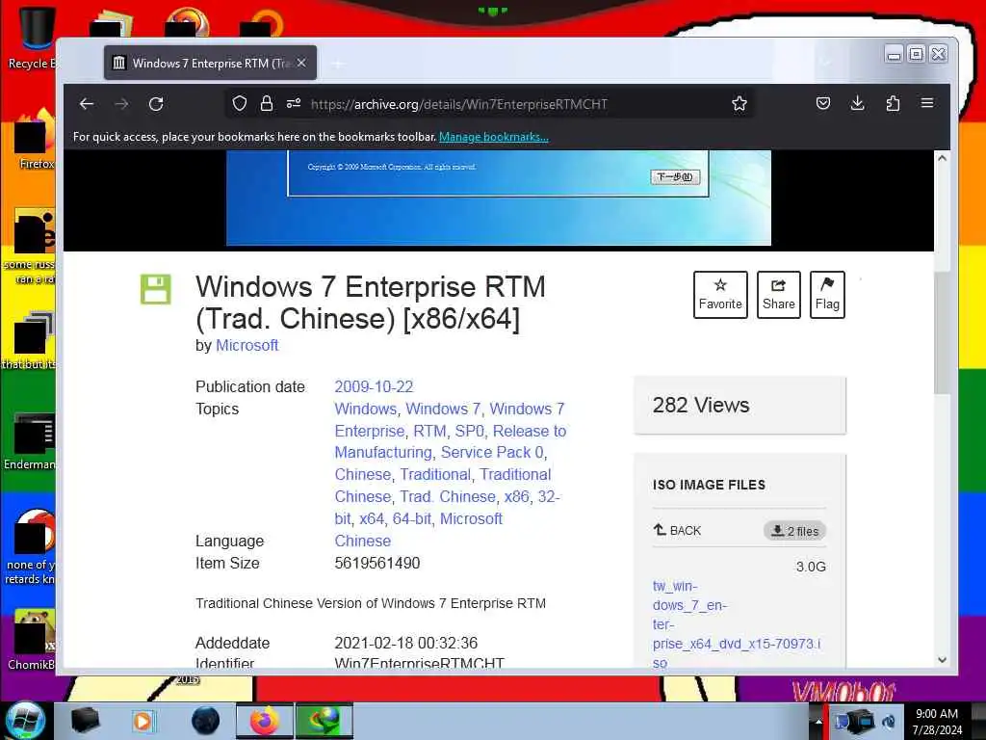Expand the list all tabs chevron

pos(825,63)
